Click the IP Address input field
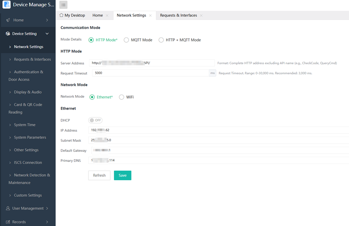Image resolution: width=349 pixels, height=226 pixels. pos(219,130)
